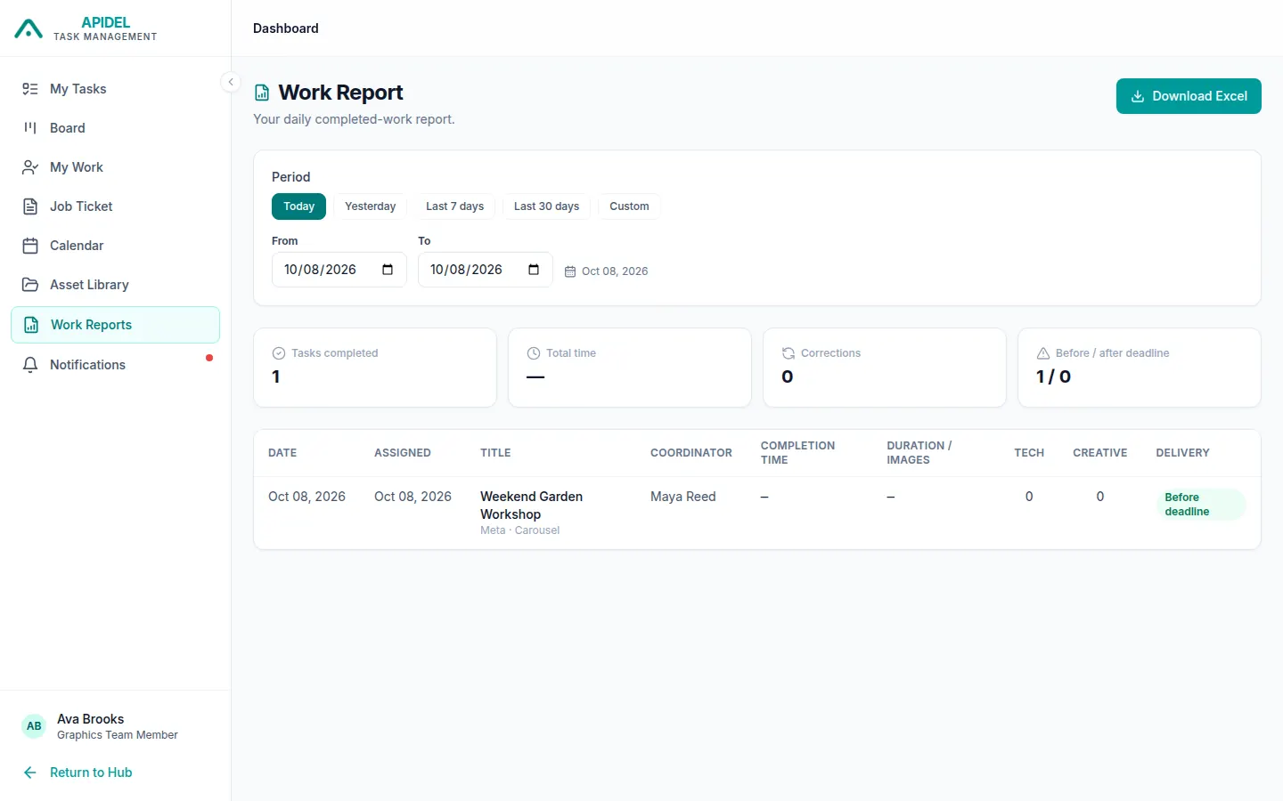This screenshot has width=1283, height=801.
Task: Click the Job Ticket document icon
Action: (30, 206)
